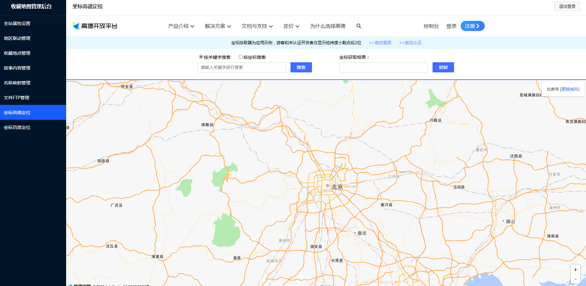Click the 迁安市 label on map
The height and width of the screenshot is (286, 586).
554,174
